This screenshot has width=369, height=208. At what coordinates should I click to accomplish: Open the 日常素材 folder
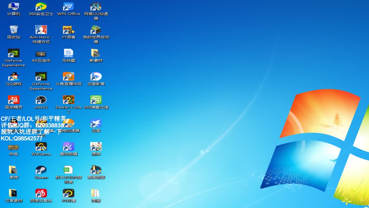14,196
